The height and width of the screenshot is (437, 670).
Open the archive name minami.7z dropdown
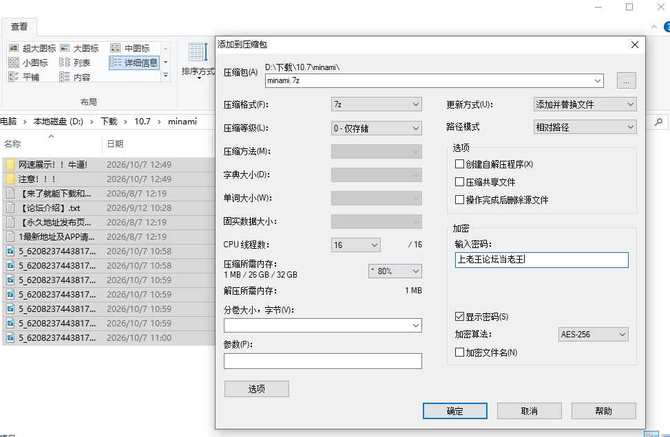(598, 80)
